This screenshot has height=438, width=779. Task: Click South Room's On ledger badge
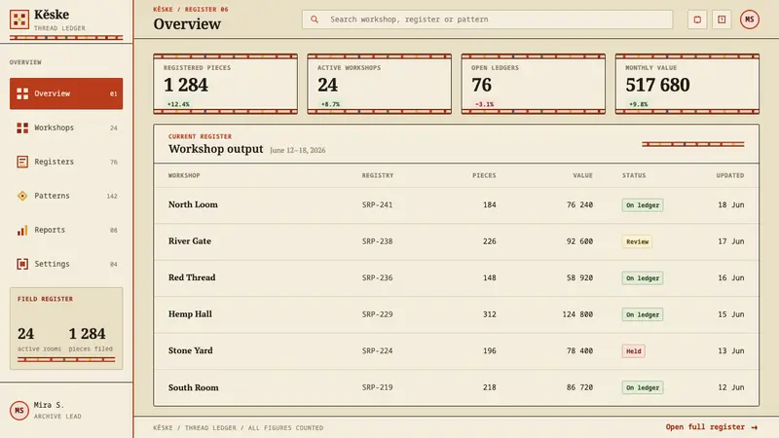pyautogui.click(x=643, y=387)
